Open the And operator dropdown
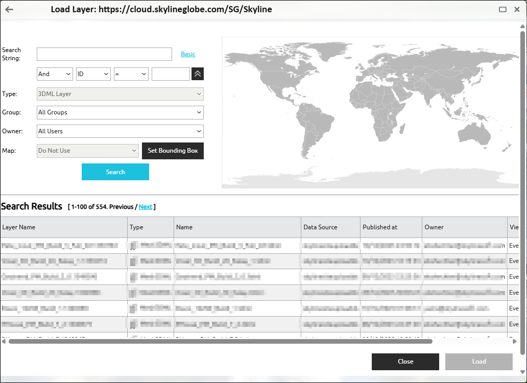 [55, 74]
